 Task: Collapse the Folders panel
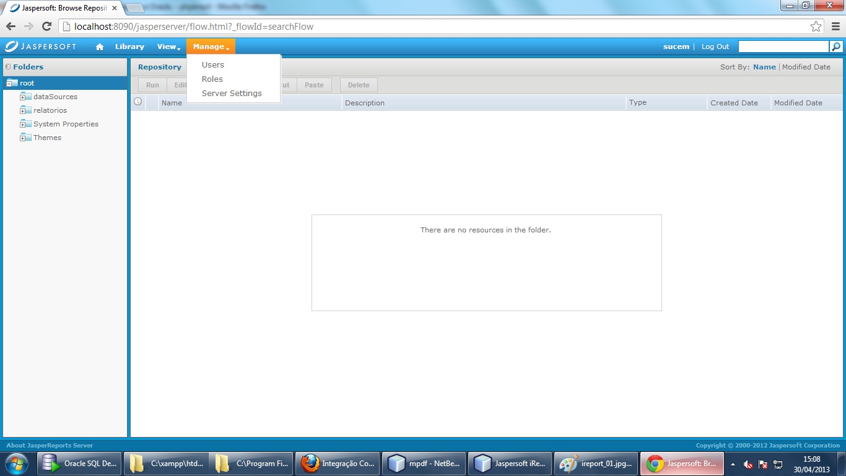pos(8,67)
